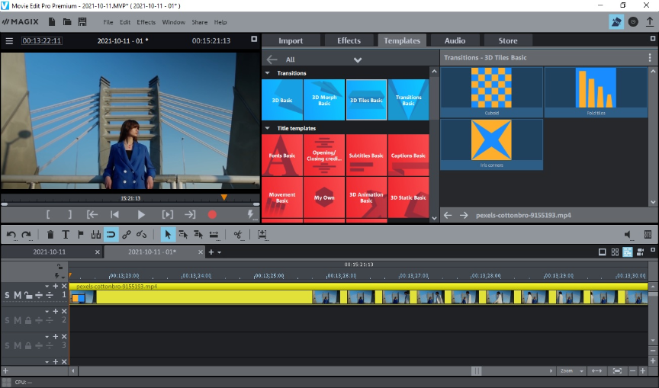Open project via folder icon

click(x=67, y=22)
